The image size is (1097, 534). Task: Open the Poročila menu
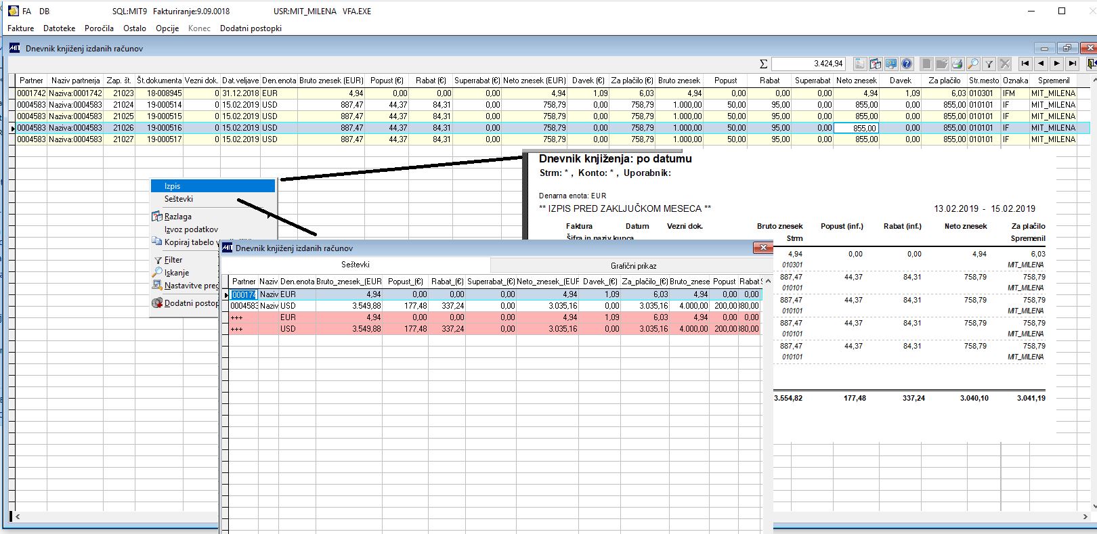pyautogui.click(x=99, y=28)
